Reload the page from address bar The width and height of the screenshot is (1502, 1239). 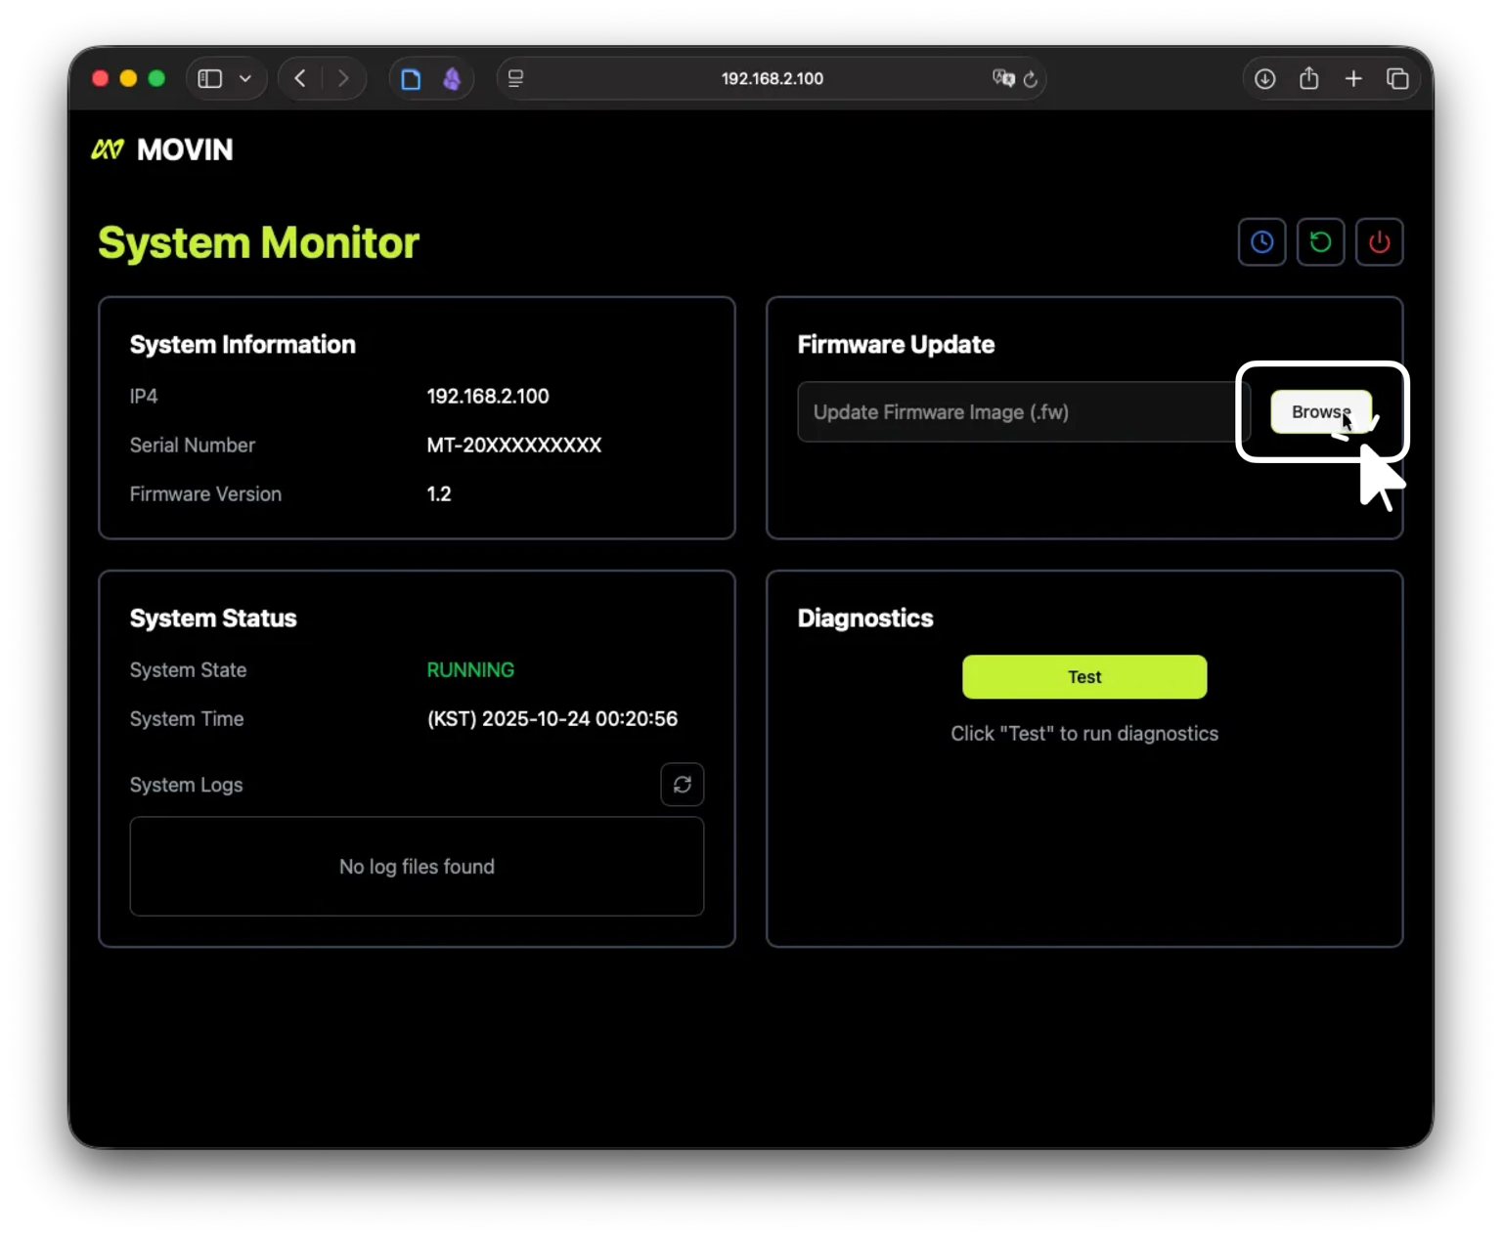click(x=1030, y=79)
